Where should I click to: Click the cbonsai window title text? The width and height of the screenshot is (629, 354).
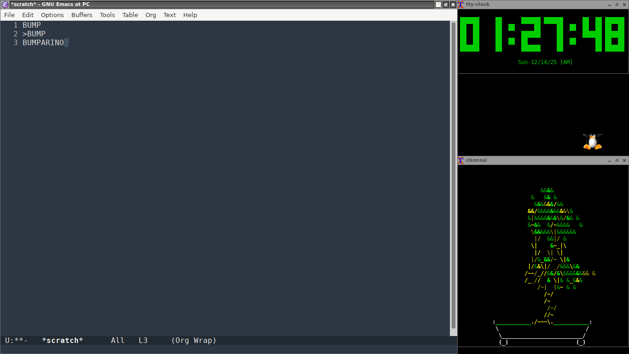pos(476,160)
